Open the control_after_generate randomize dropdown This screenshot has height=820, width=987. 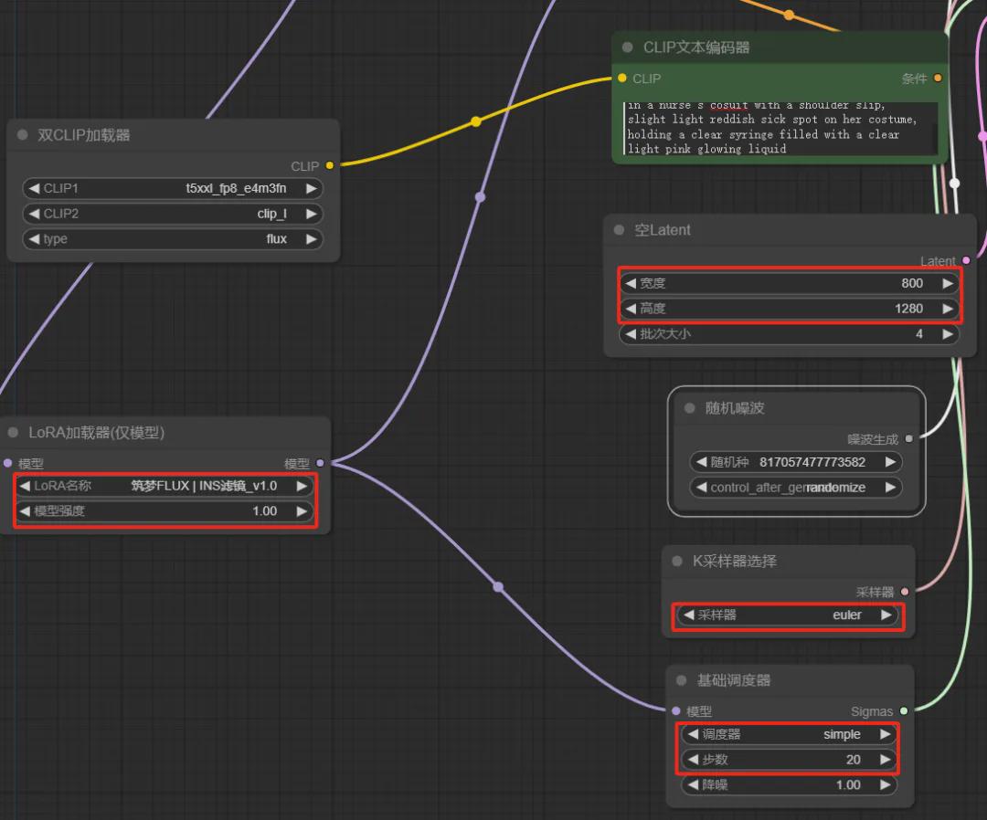[794, 488]
